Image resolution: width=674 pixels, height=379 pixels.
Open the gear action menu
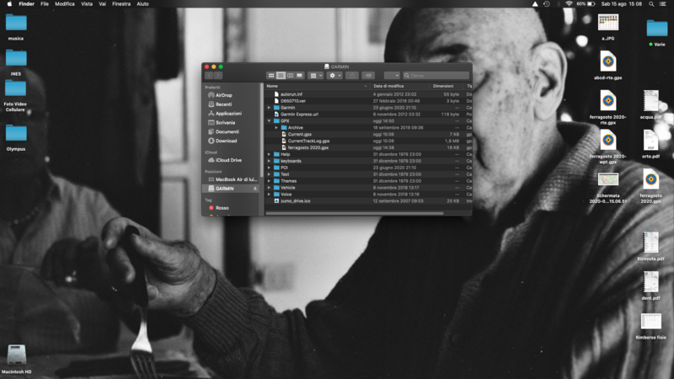334,76
